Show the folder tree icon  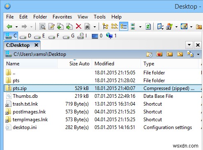click(105, 26)
